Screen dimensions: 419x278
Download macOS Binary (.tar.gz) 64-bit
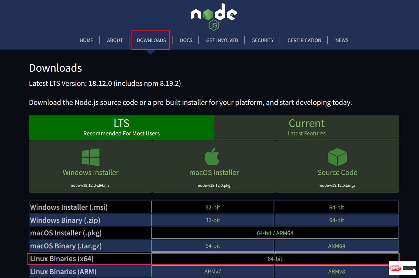(213, 246)
